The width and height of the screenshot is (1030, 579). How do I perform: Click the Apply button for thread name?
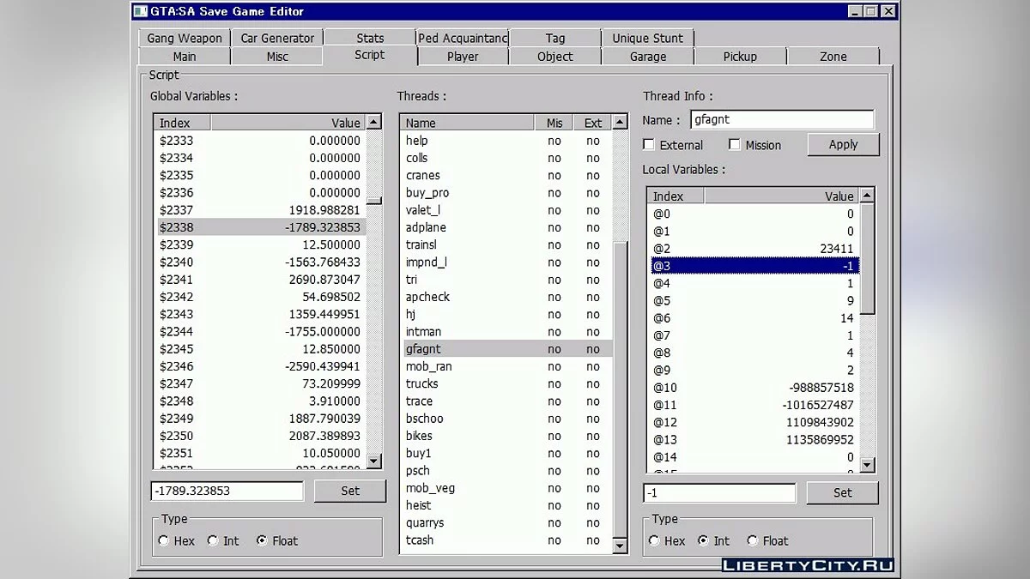click(843, 144)
